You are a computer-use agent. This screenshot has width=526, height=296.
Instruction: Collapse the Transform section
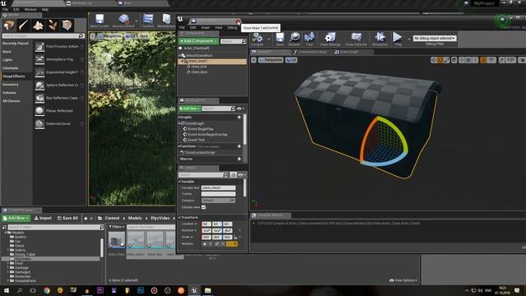[180, 217]
